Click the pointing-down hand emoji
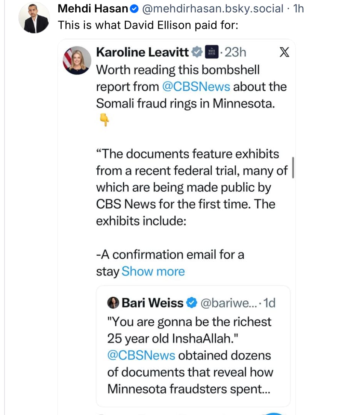The height and width of the screenshot is (415, 342). (x=104, y=120)
